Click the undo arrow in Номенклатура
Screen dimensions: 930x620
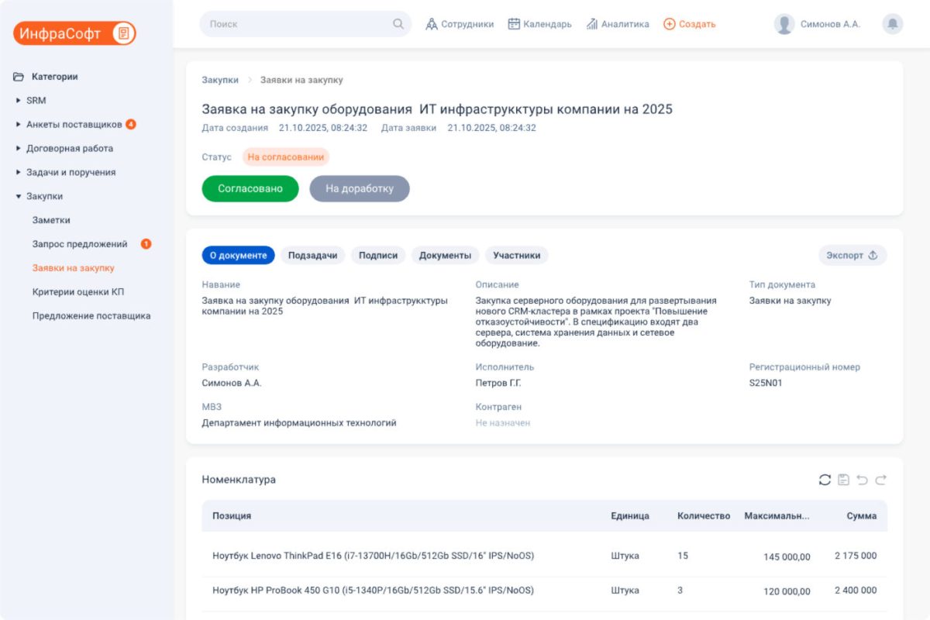862,480
